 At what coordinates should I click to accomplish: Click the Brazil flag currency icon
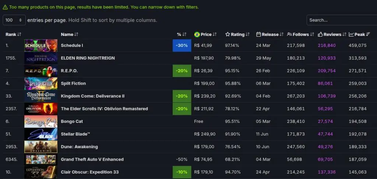click(197, 34)
